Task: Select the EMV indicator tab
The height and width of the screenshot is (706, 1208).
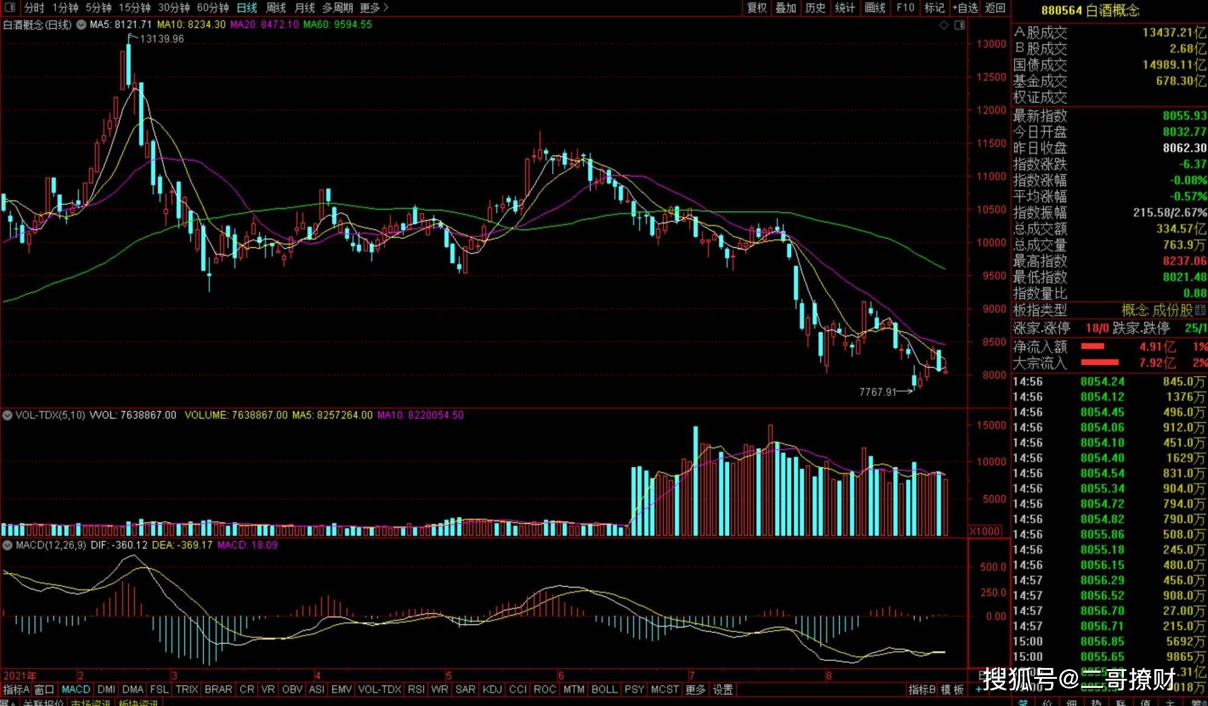Action: tap(341, 689)
